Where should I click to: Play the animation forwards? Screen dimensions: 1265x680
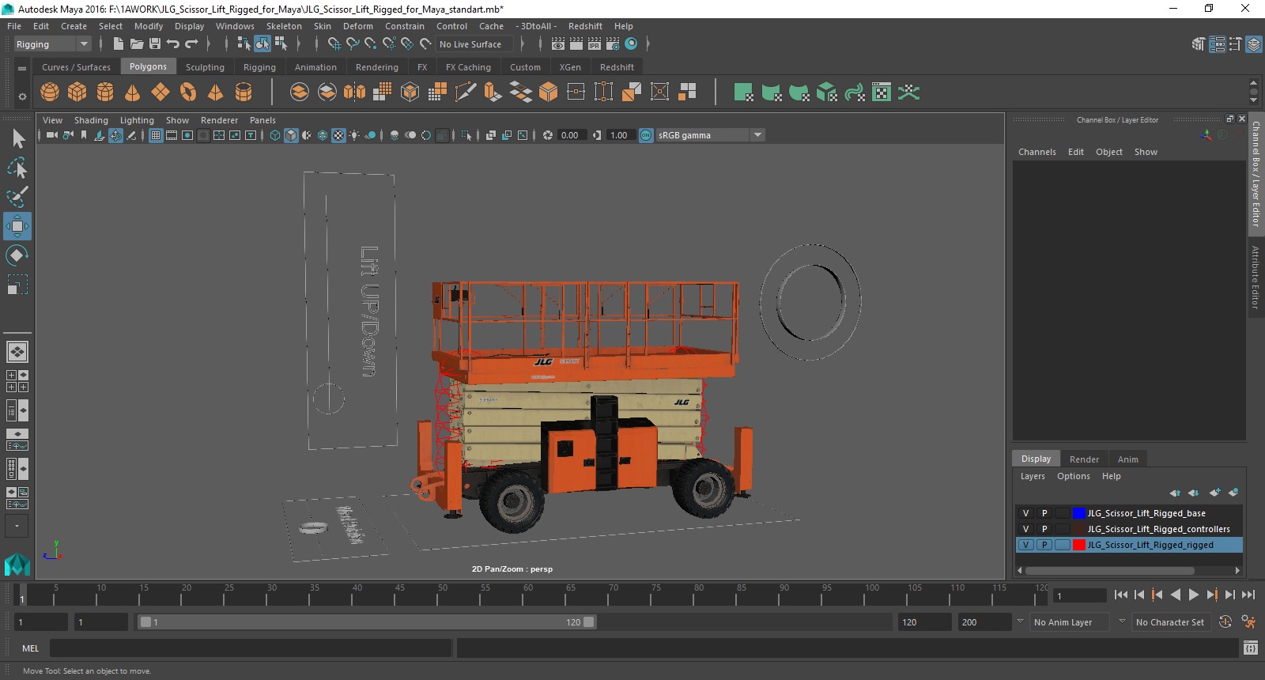pos(1194,595)
